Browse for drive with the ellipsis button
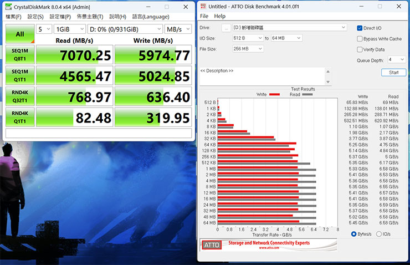The width and height of the screenshot is (410, 265). [226, 28]
